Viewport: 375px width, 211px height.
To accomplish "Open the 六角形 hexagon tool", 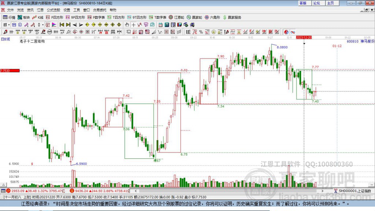I will point(212,18).
